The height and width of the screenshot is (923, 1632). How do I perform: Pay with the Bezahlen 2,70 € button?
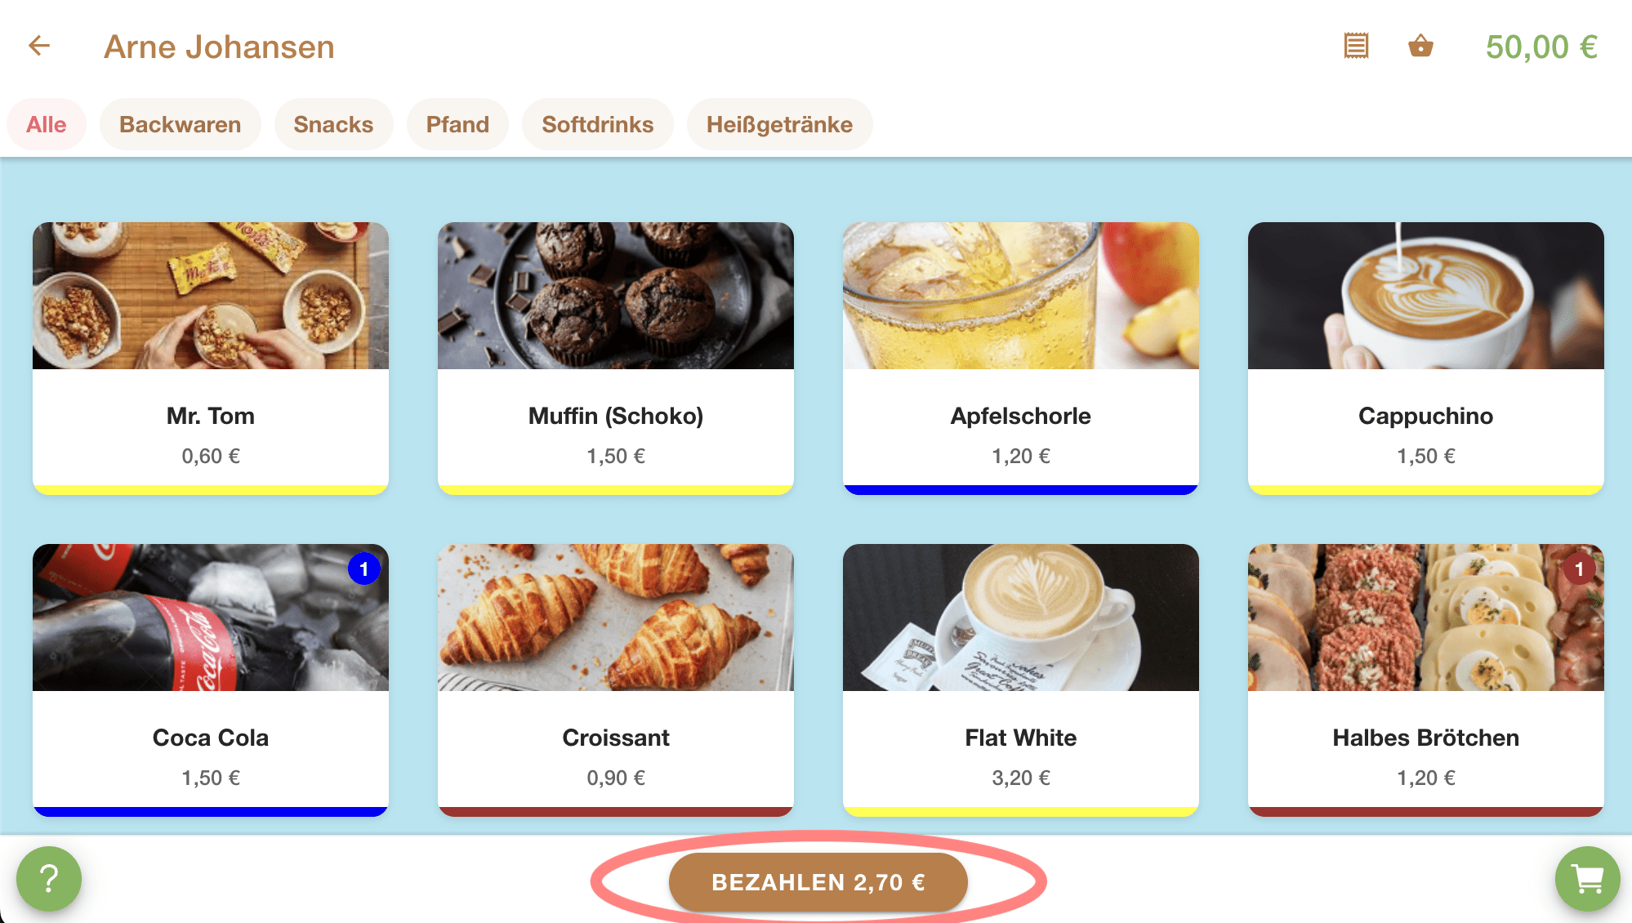818,882
